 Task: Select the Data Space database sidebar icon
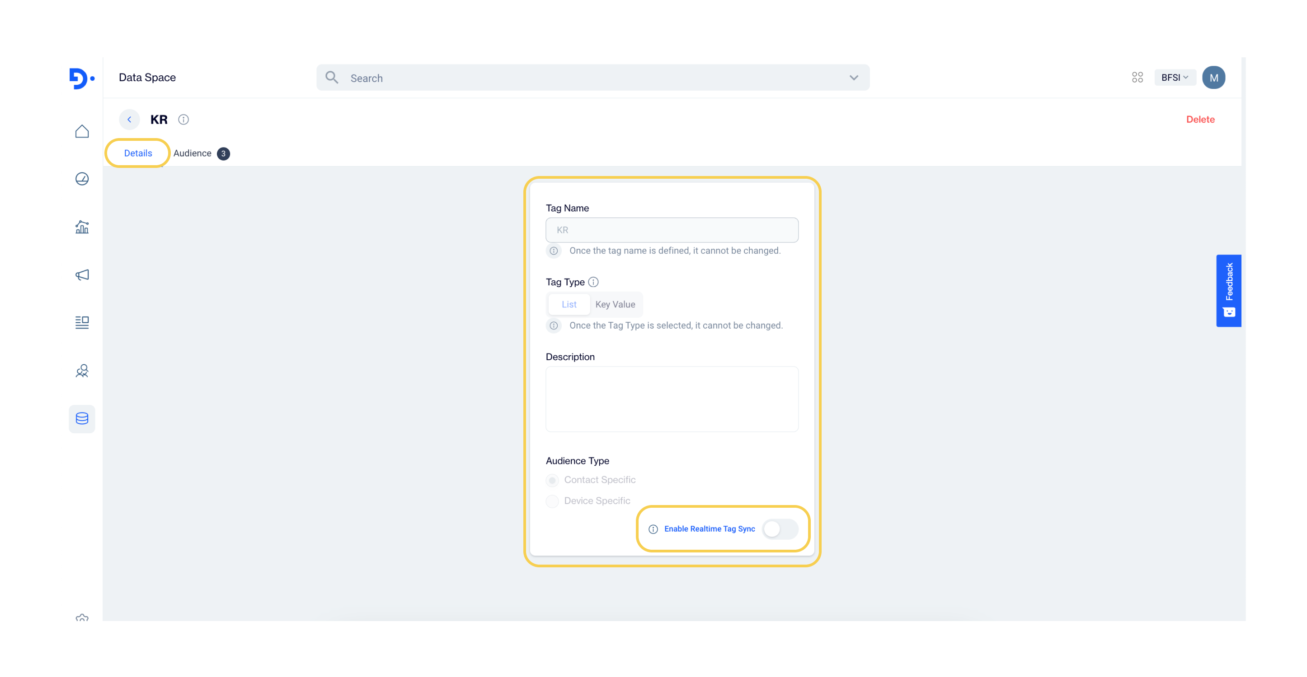tap(82, 418)
